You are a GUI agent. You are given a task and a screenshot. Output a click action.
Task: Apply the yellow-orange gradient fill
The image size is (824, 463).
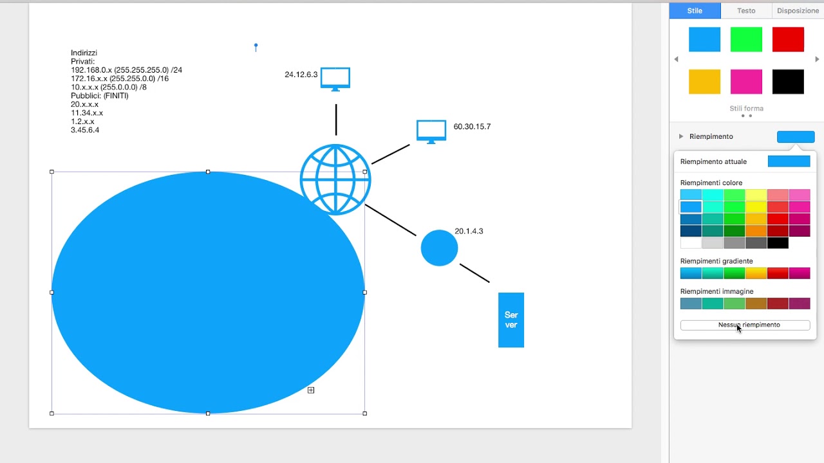pyautogui.click(x=756, y=273)
